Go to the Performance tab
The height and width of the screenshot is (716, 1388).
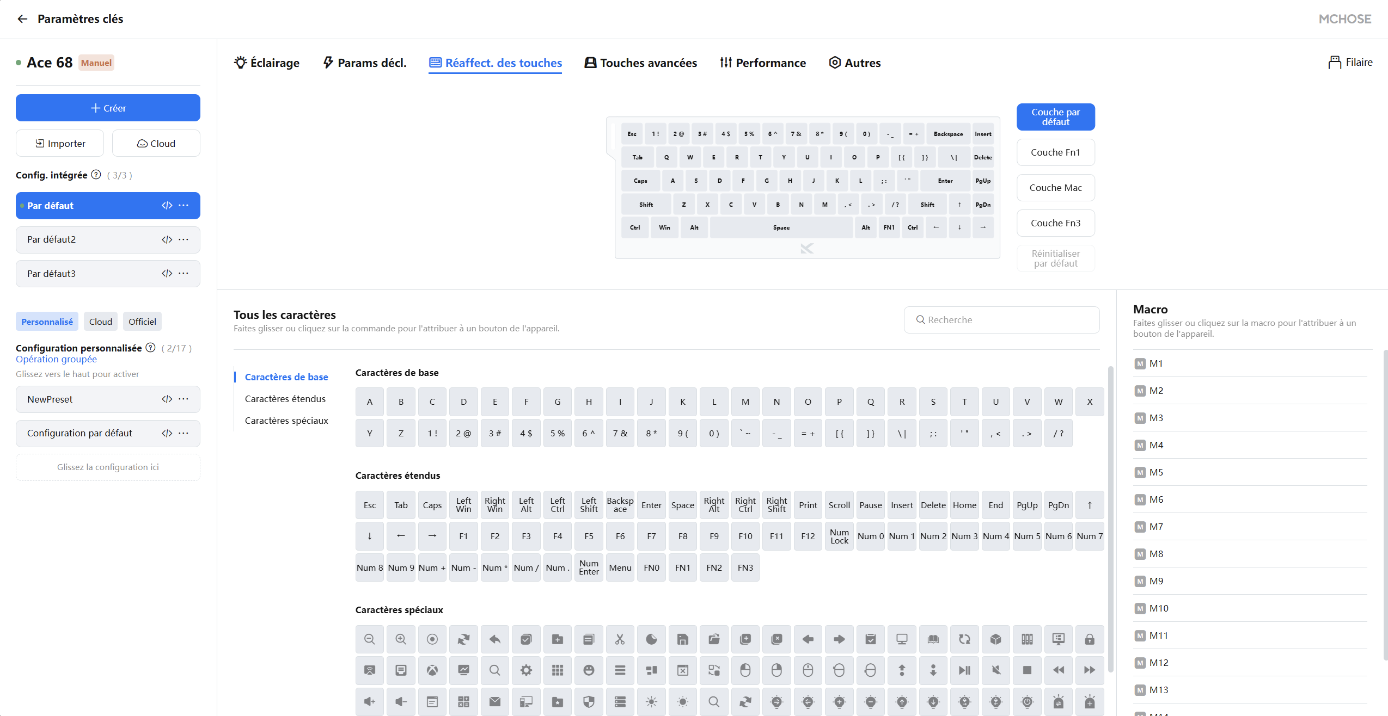coord(763,63)
